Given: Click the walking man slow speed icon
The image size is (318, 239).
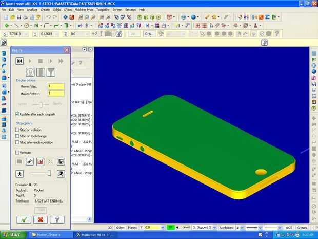Looking at the screenshot, I should (19, 174).
